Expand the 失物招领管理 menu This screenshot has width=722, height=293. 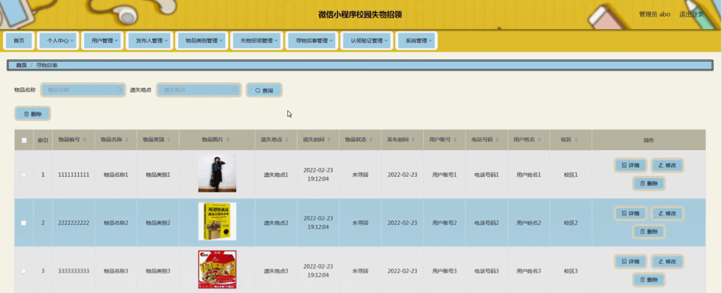tap(257, 41)
